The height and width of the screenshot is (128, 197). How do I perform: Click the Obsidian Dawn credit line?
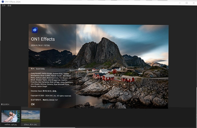tap(44, 91)
